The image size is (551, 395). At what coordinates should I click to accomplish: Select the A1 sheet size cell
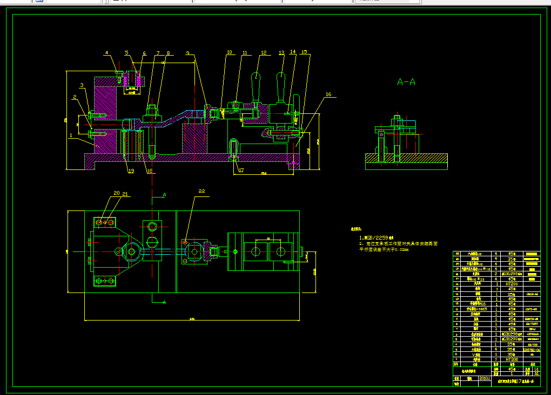pyautogui.click(x=535, y=373)
